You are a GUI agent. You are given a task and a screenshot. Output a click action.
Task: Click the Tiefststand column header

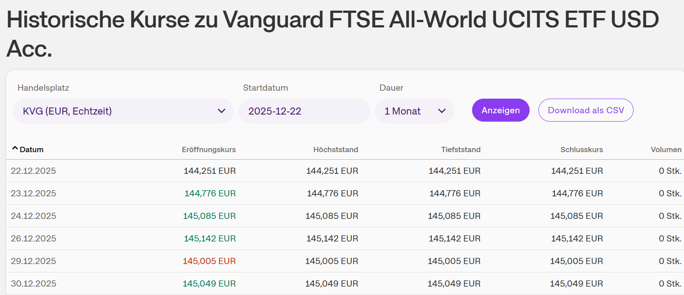click(461, 149)
